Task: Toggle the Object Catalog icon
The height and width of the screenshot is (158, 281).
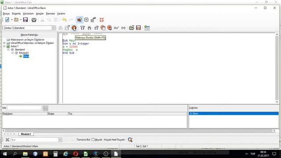Action: pos(79,20)
